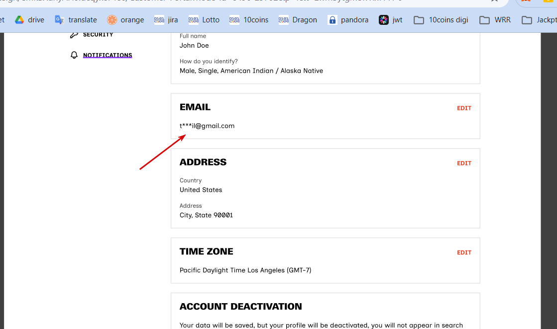
Task: Click the Address section heading
Action: 203,162
